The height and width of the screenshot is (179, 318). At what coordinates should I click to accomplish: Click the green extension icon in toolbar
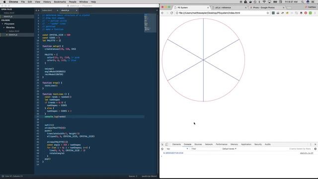(310, 13)
